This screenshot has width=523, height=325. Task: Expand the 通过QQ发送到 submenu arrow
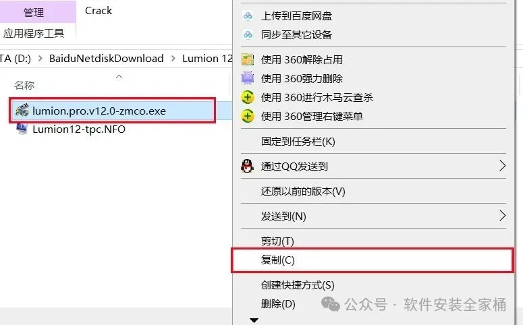point(502,166)
